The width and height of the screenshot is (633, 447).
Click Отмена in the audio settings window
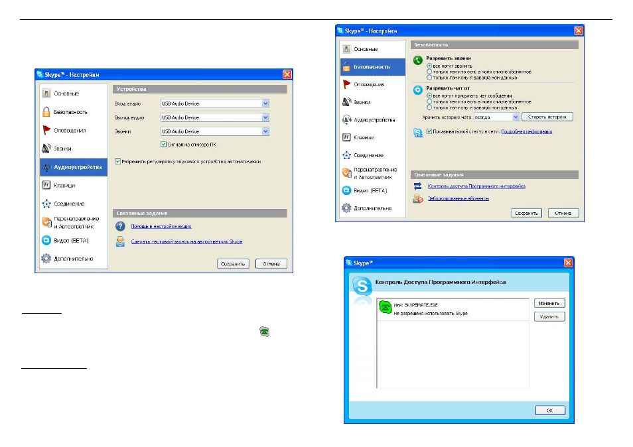271,264
